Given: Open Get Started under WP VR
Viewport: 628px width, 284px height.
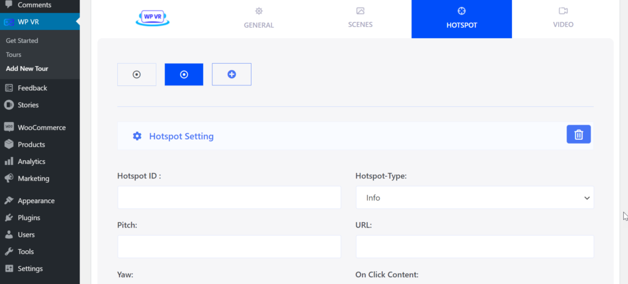Looking at the screenshot, I should (22, 40).
